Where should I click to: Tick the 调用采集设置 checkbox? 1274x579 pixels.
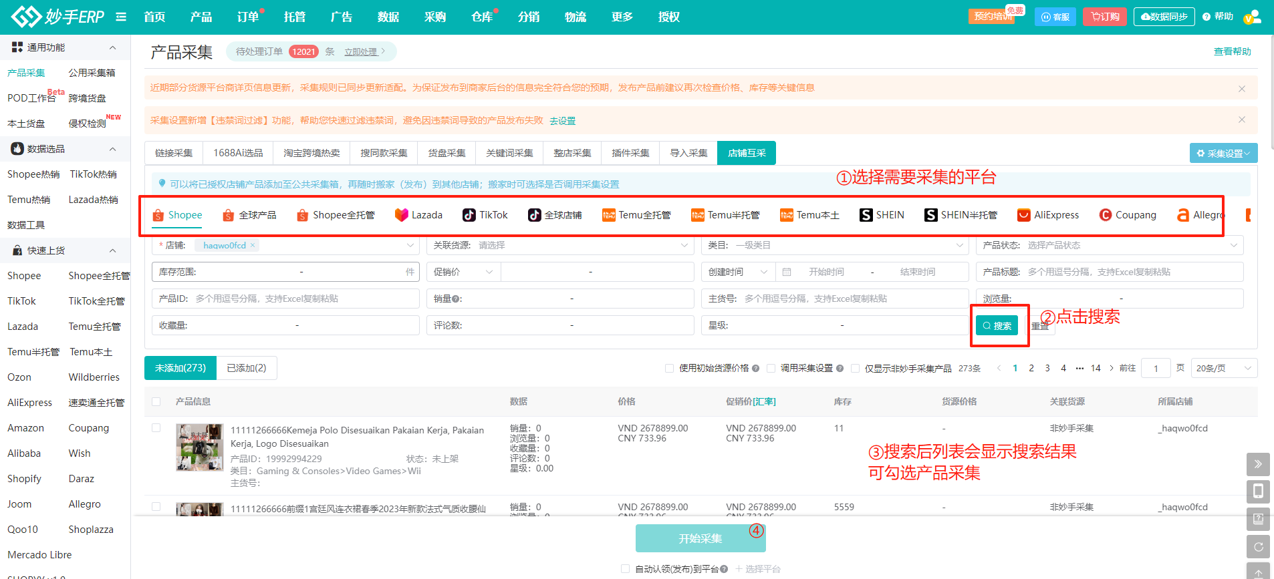tap(771, 369)
